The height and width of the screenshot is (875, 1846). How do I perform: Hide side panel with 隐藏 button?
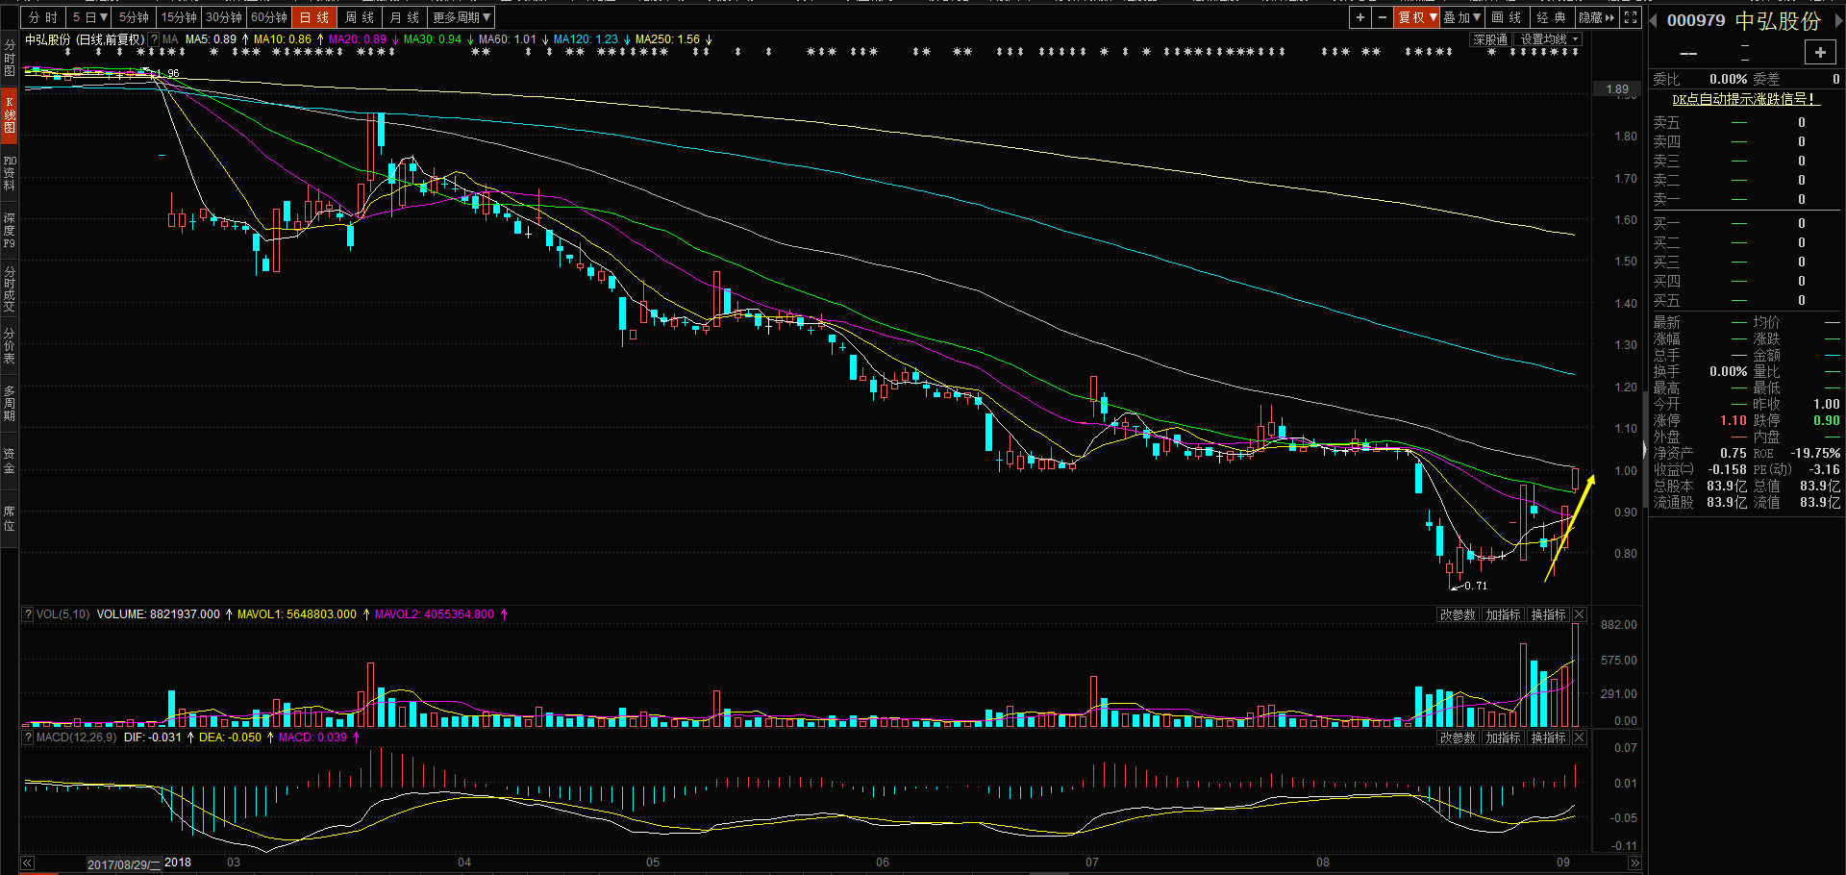[1596, 17]
